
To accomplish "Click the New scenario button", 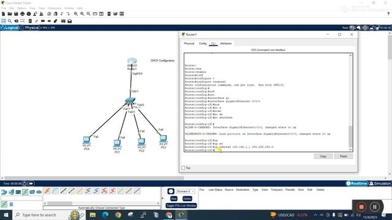I will (x=174, y=199).
